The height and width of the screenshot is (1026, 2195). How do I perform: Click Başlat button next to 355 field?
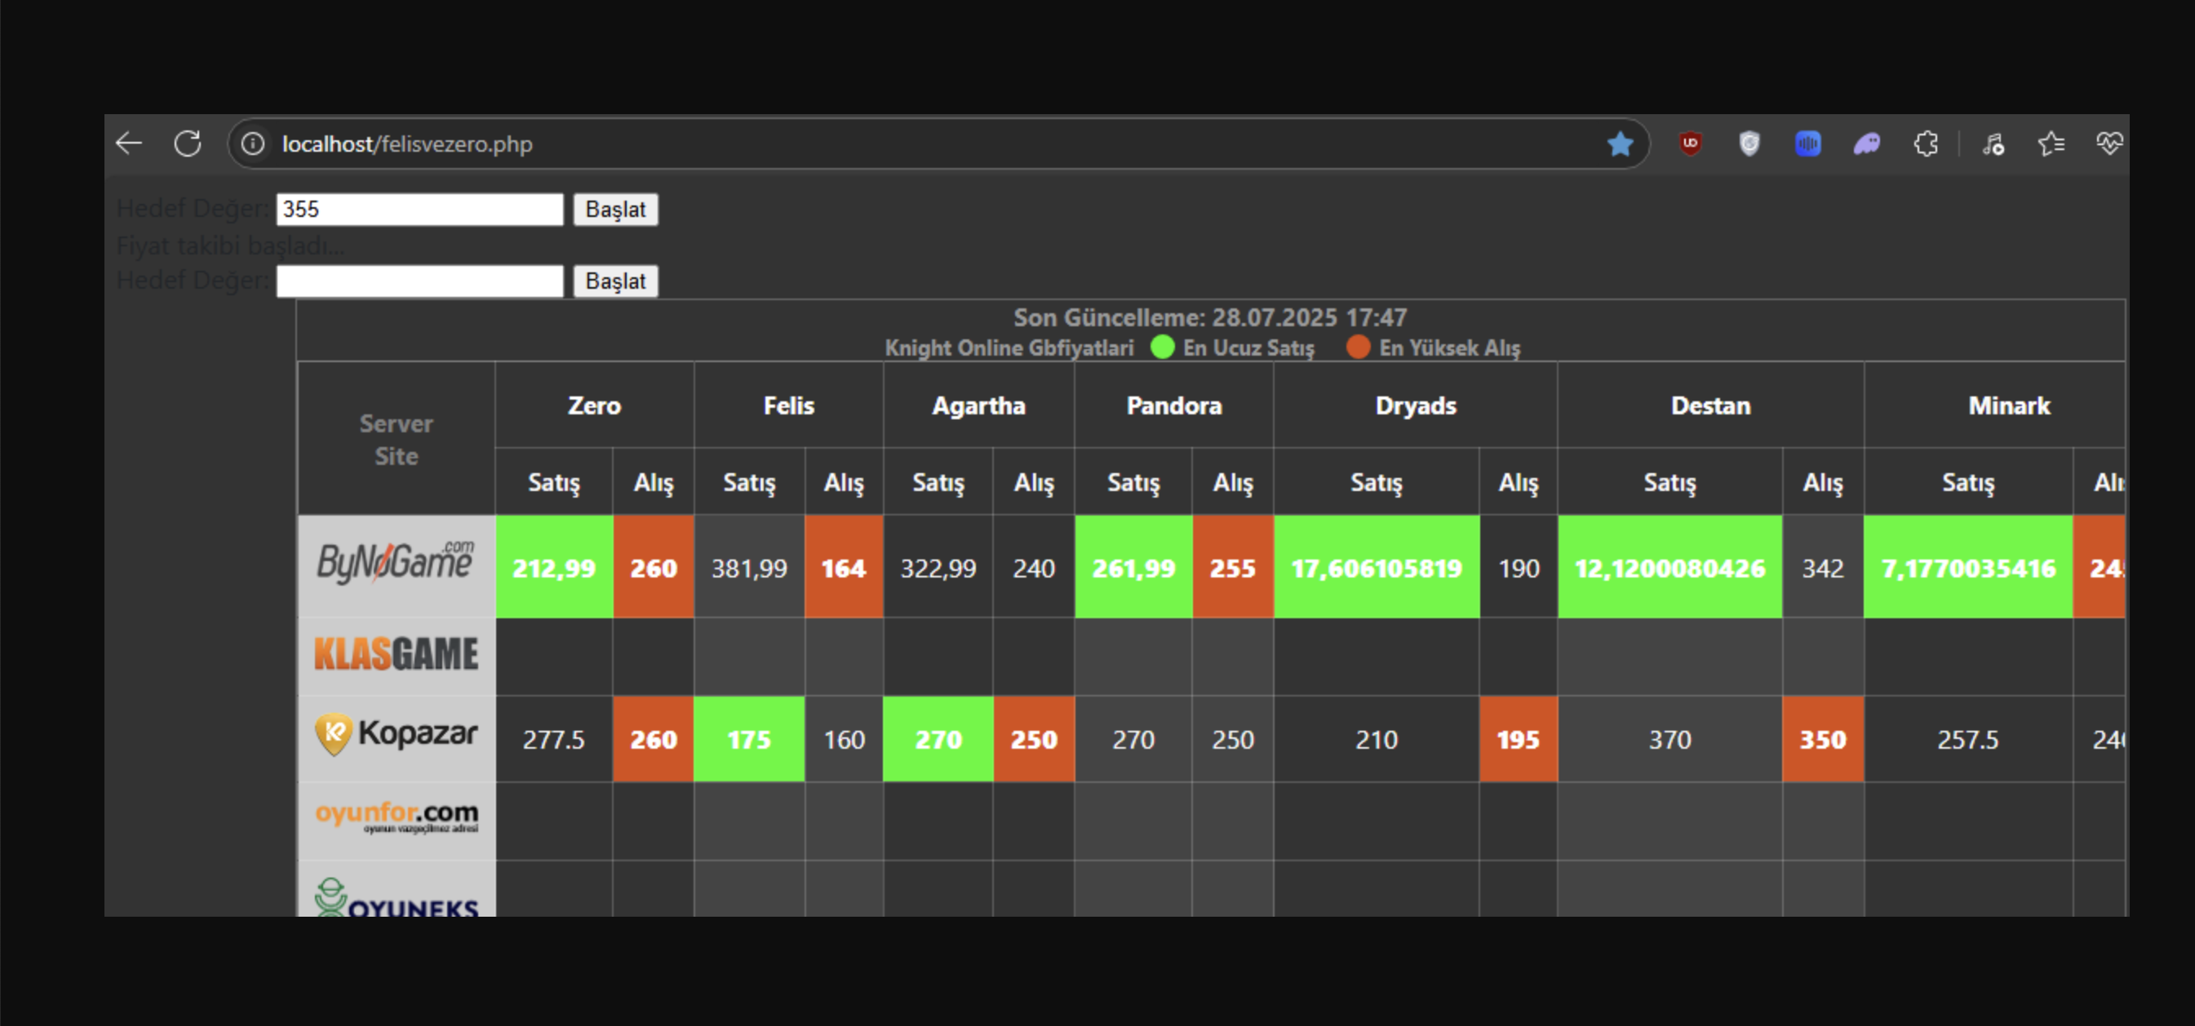click(615, 210)
